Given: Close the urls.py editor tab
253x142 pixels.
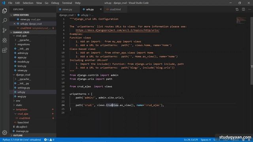Looking at the screenshot, I should tap(101, 9).
